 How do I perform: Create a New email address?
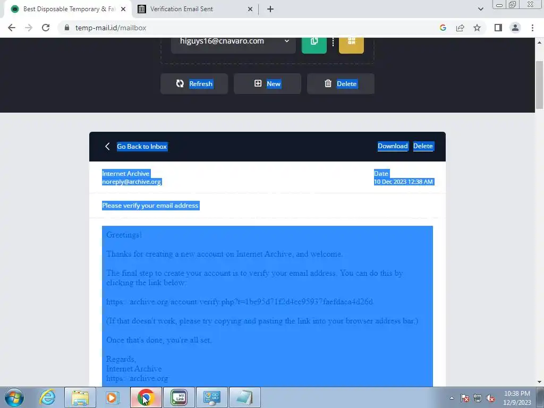[267, 83]
